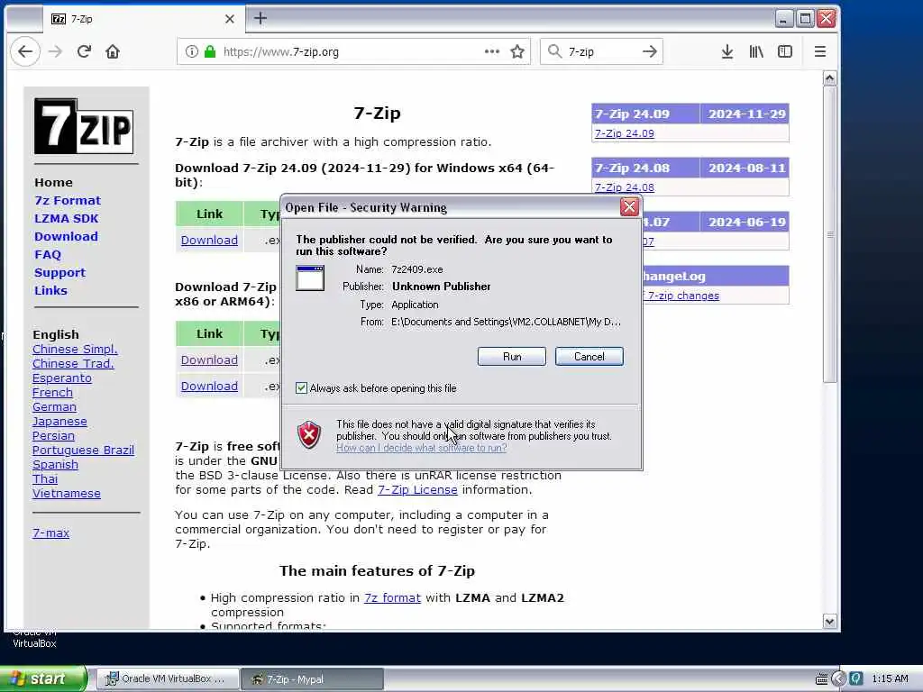Image resolution: width=923 pixels, height=692 pixels.
Task: Go to the browser Home page icon
Action: 113,51
